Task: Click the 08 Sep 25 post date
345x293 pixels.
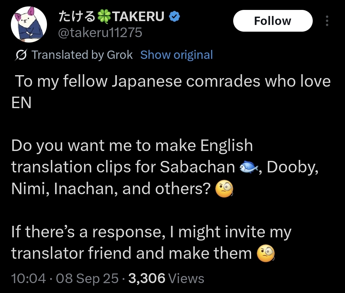Action: coord(87,278)
